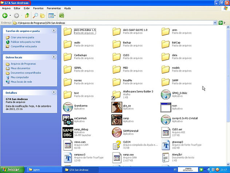This screenshot has width=230, height=173.
Task: Click Publicar esta pasta na Web
Action: tap(25, 42)
